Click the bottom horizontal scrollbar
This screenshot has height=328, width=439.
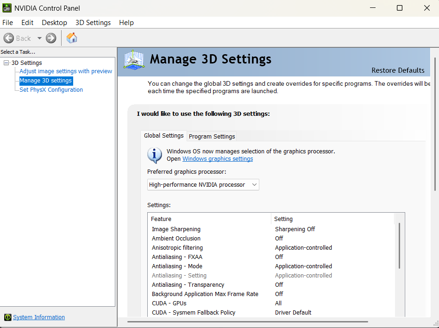click(x=247, y=322)
